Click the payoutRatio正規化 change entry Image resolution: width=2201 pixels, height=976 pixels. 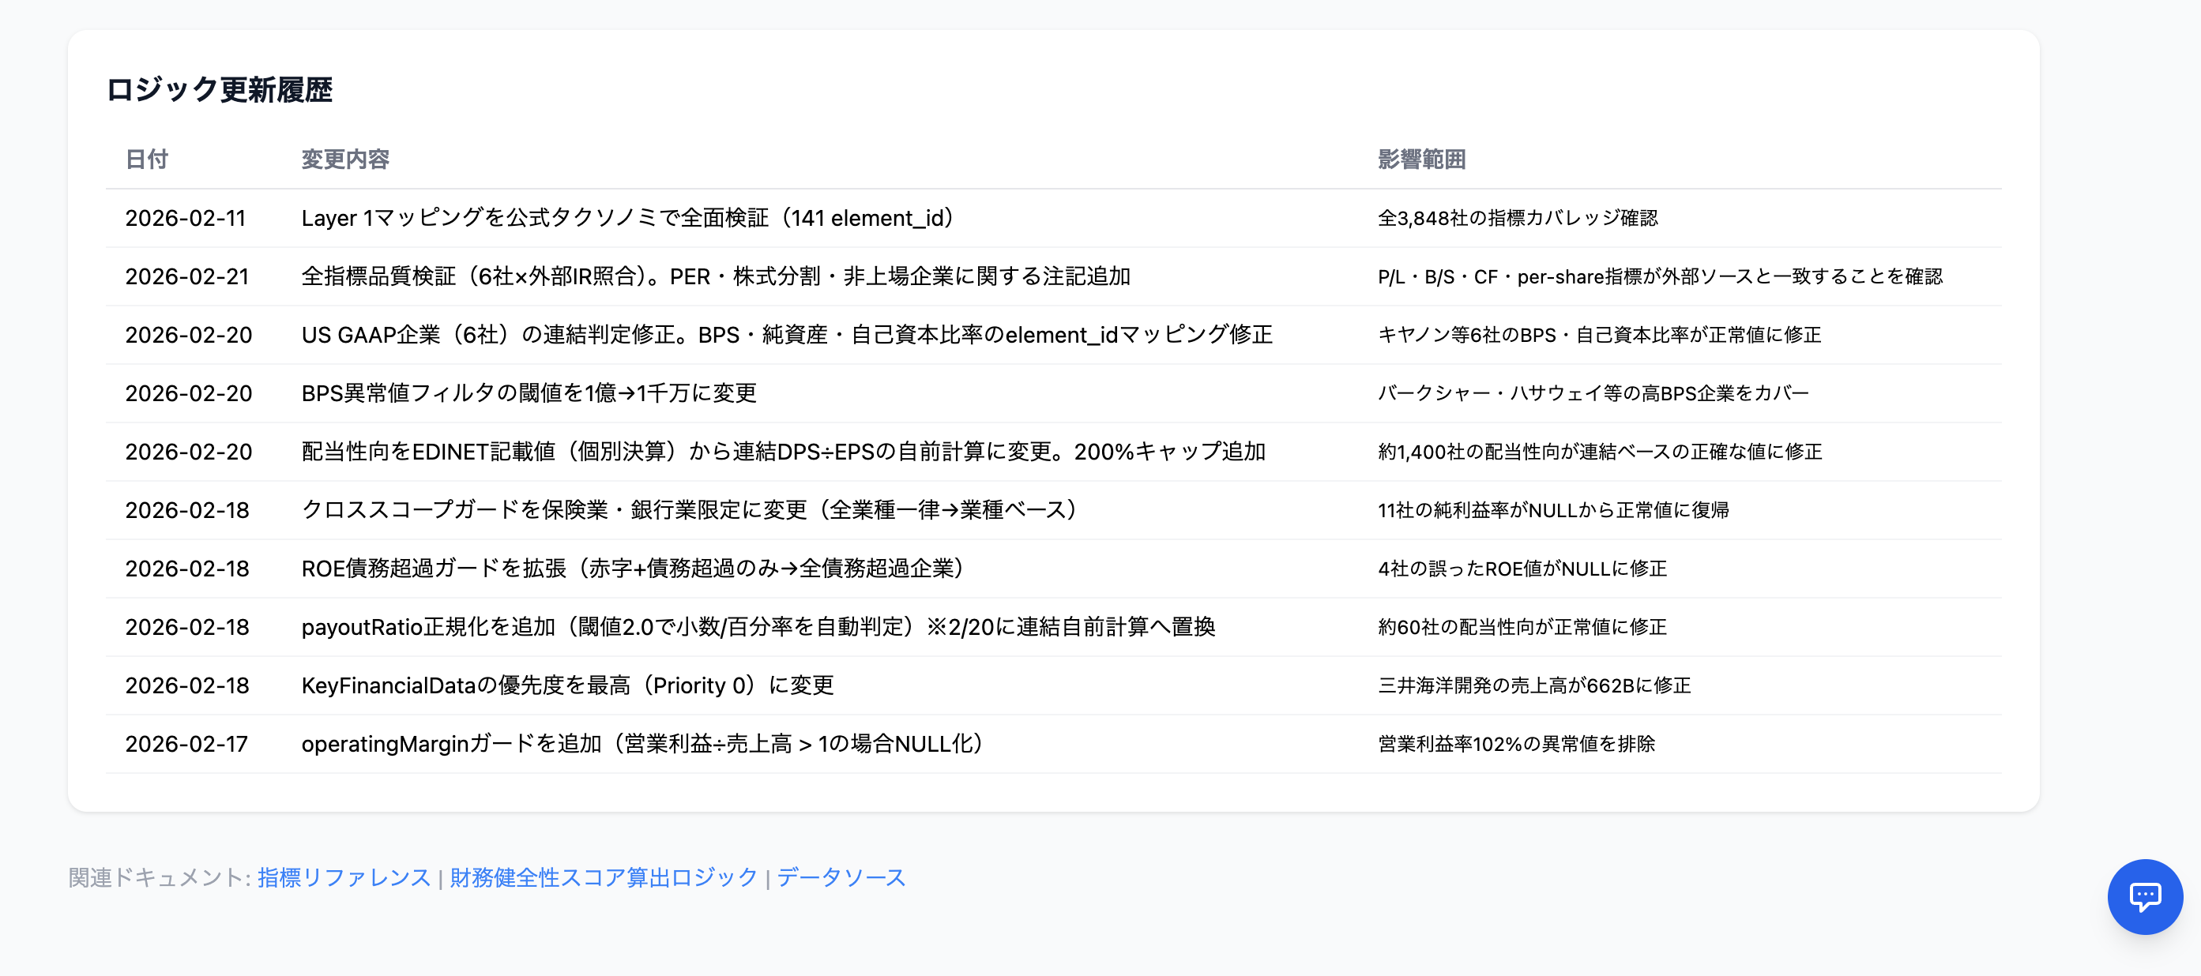click(758, 627)
